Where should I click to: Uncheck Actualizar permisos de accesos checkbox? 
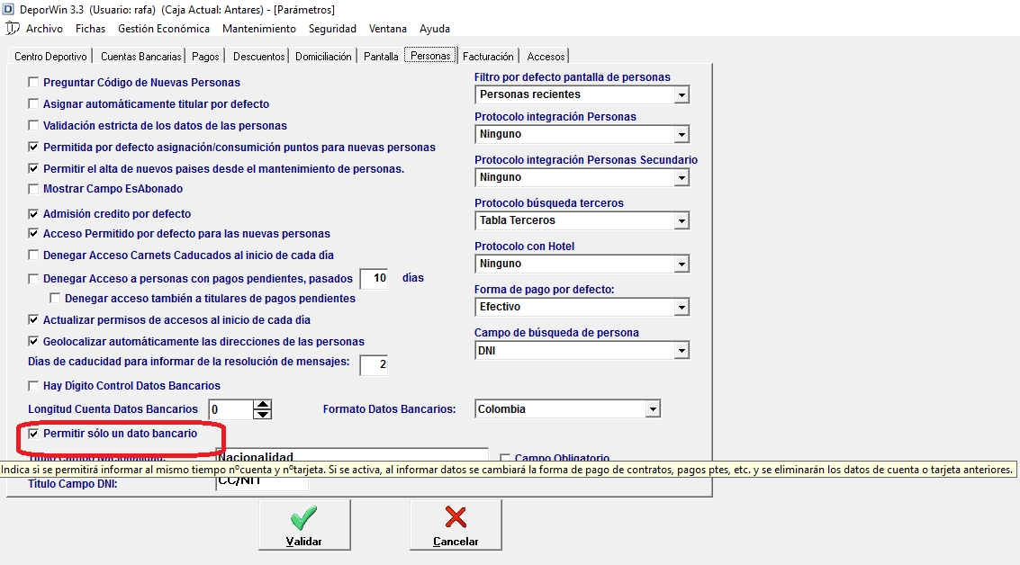pyautogui.click(x=33, y=320)
